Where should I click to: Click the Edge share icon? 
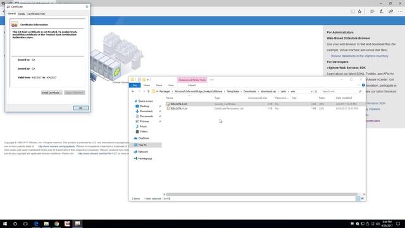(x=391, y=11)
